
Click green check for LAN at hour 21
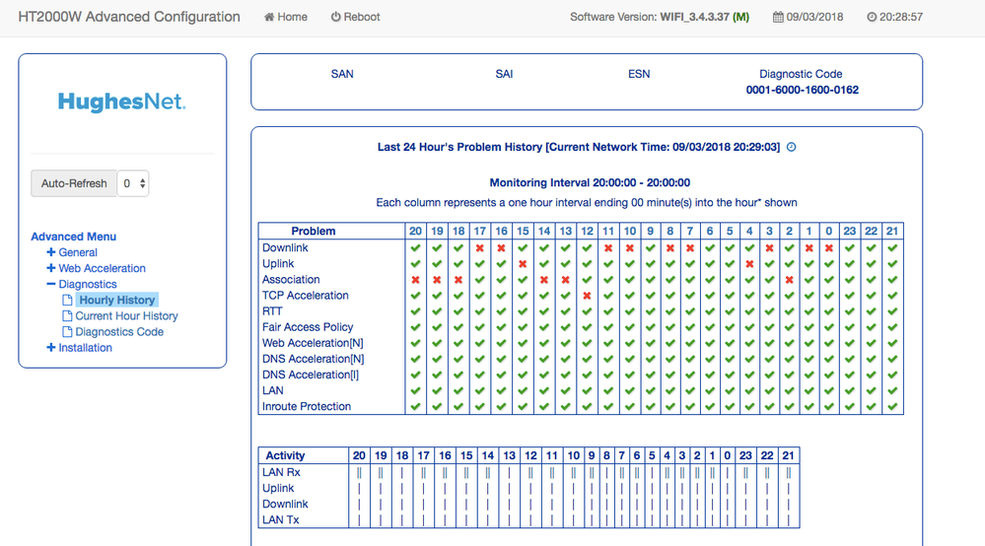pyautogui.click(x=892, y=390)
